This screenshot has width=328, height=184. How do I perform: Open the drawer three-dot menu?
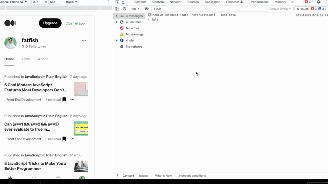(117, 176)
